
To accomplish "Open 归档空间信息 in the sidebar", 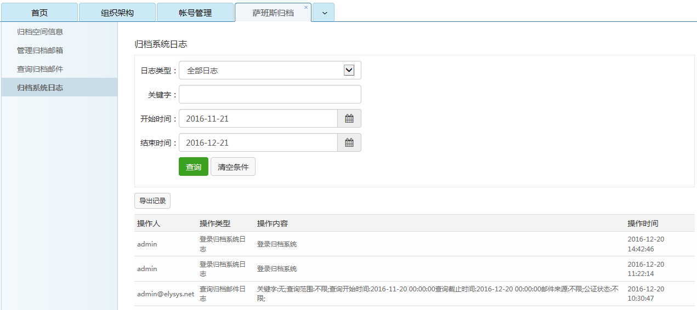I will pos(40,32).
